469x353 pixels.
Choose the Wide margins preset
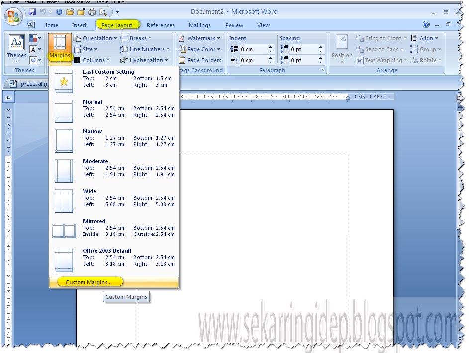click(x=114, y=201)
